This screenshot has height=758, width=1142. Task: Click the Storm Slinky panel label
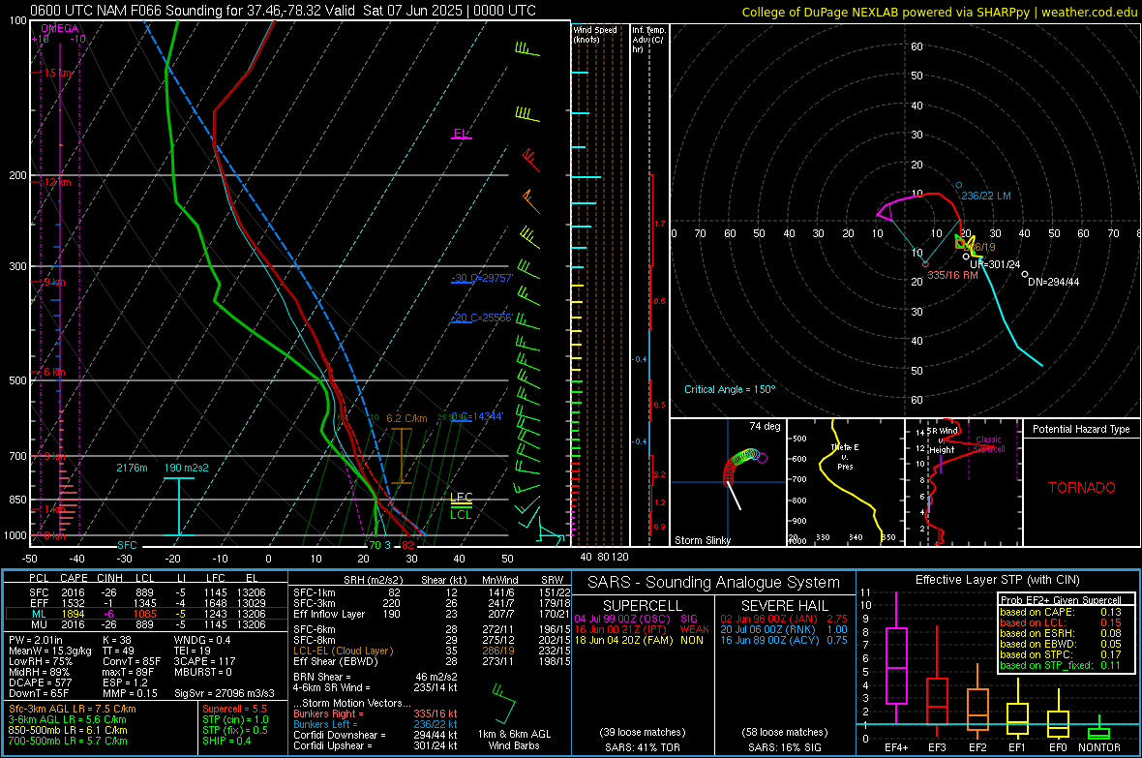pyautogui.click(x=703, y=540)
